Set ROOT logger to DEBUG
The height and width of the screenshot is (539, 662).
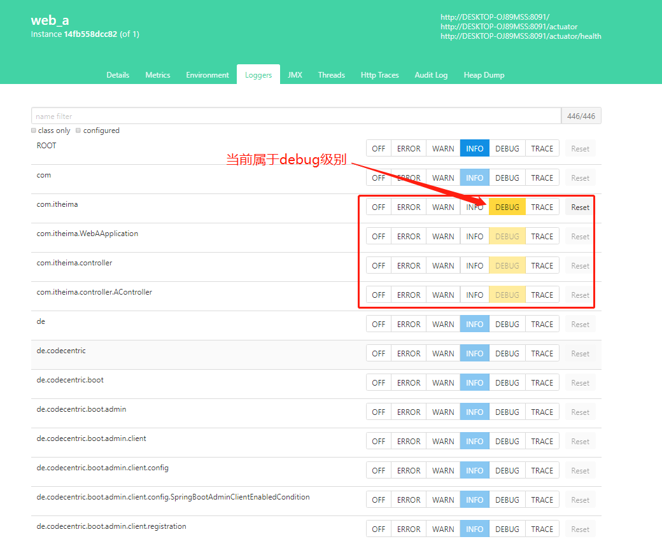[x=507, y=148]
